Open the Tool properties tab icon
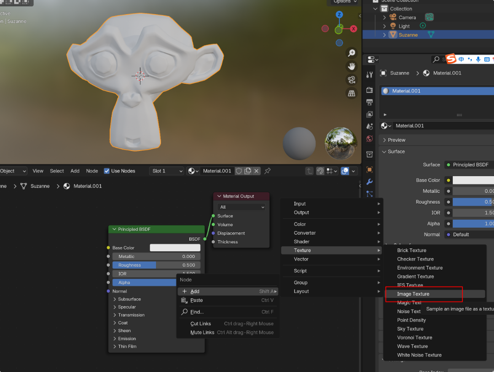494x372 pixels. (x=370, y=75)
